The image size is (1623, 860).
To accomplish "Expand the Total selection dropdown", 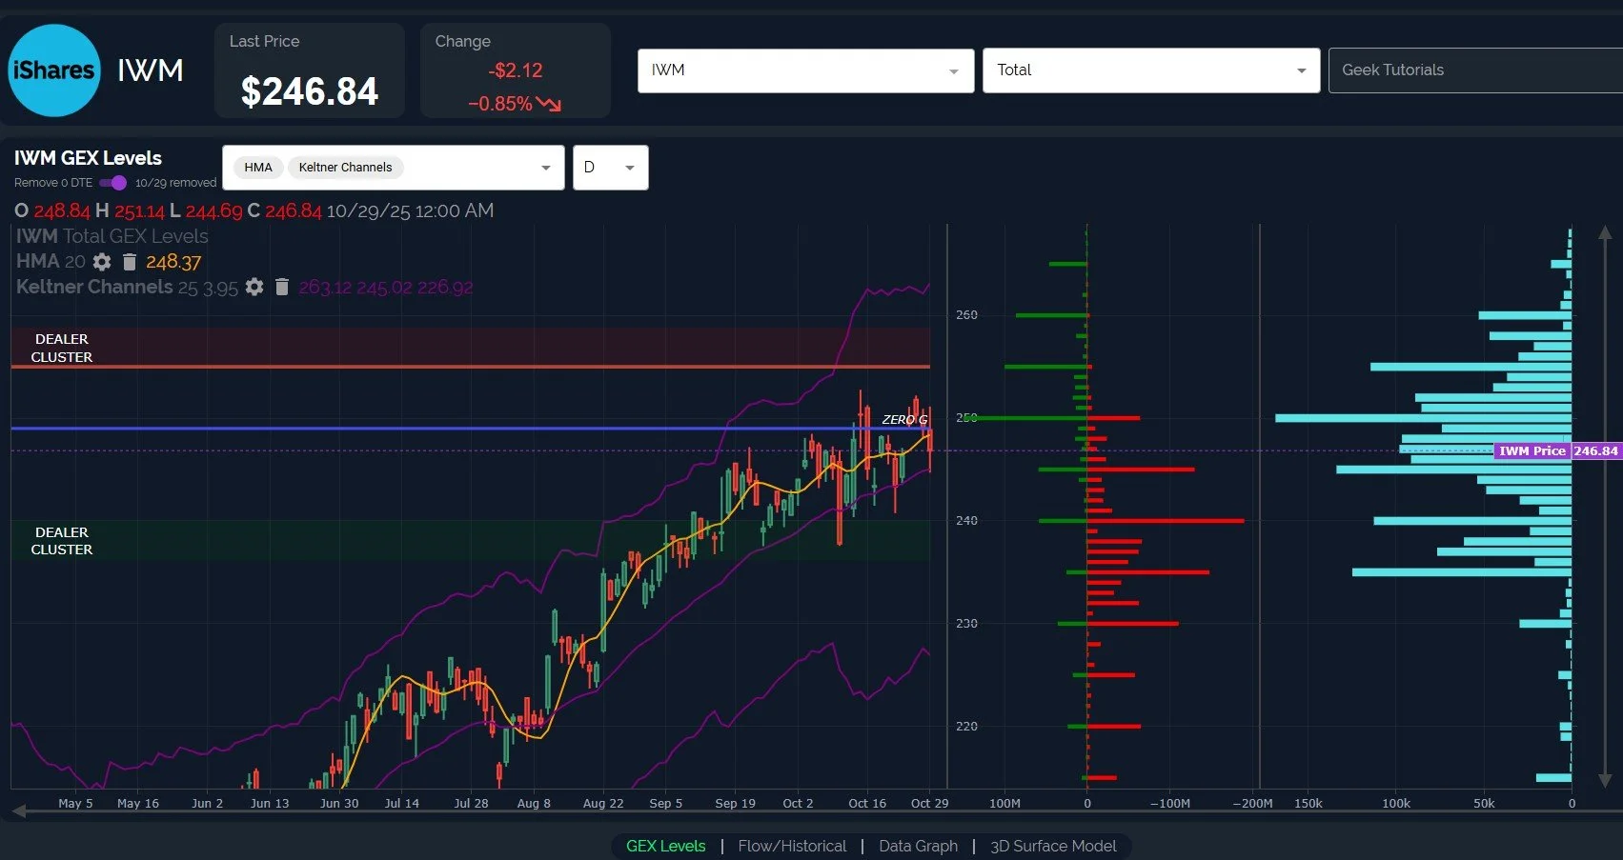I will (x=1151, y=70).
